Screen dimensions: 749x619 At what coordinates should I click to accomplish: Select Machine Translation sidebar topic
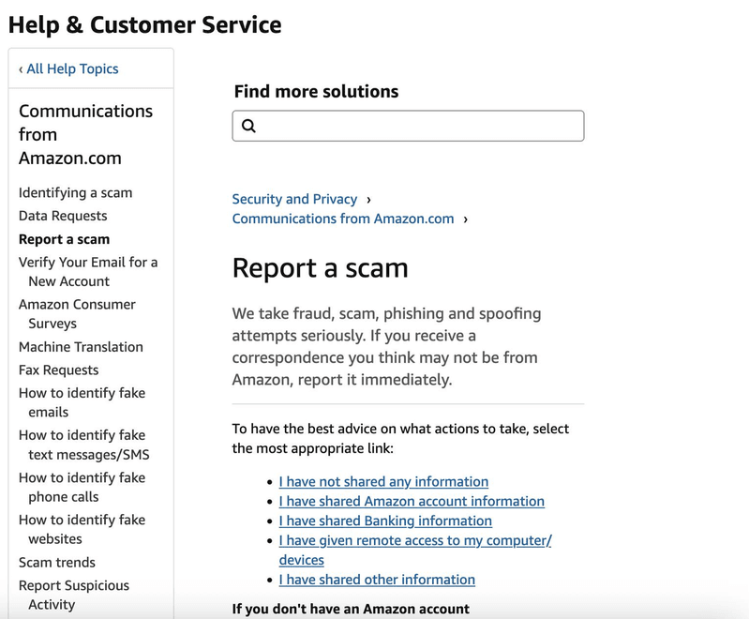pyautogui.click(x=81, y=347)
